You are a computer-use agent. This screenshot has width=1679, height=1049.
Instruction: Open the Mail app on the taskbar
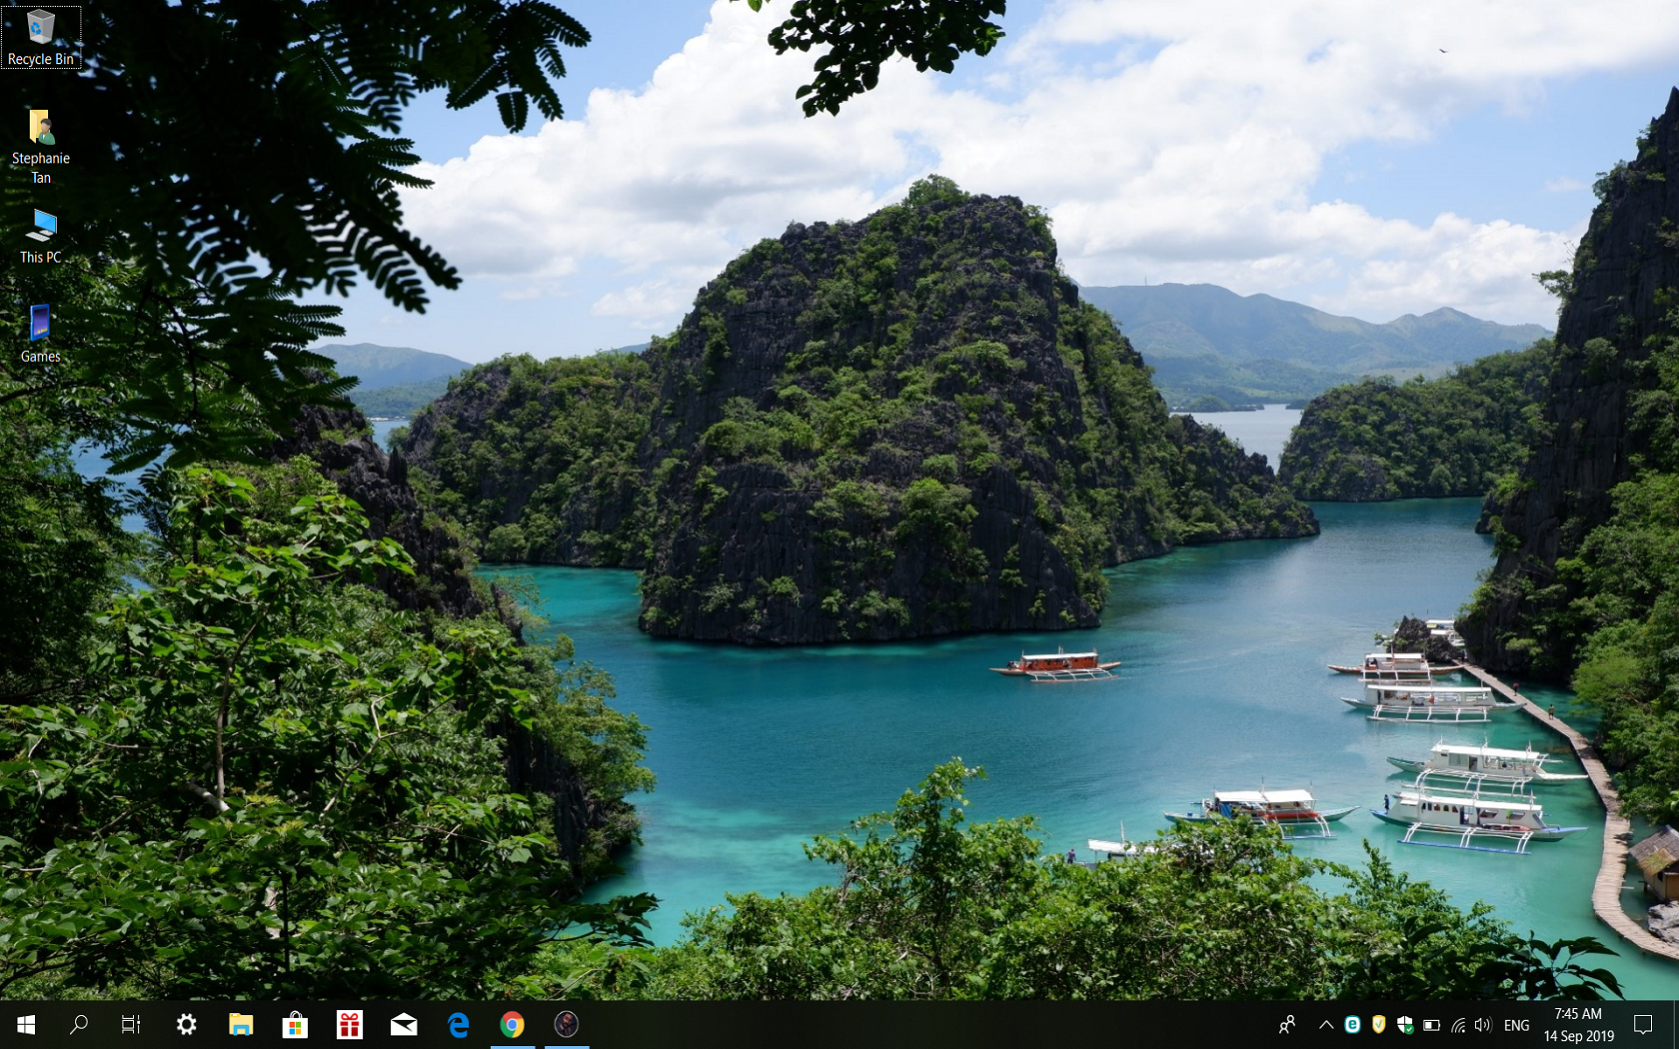click(x=404, y=1024)
